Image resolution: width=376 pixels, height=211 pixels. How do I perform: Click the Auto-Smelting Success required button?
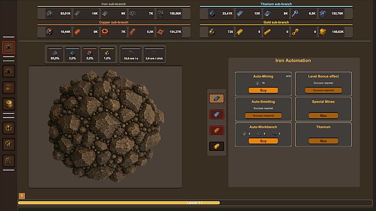(263, 115)
